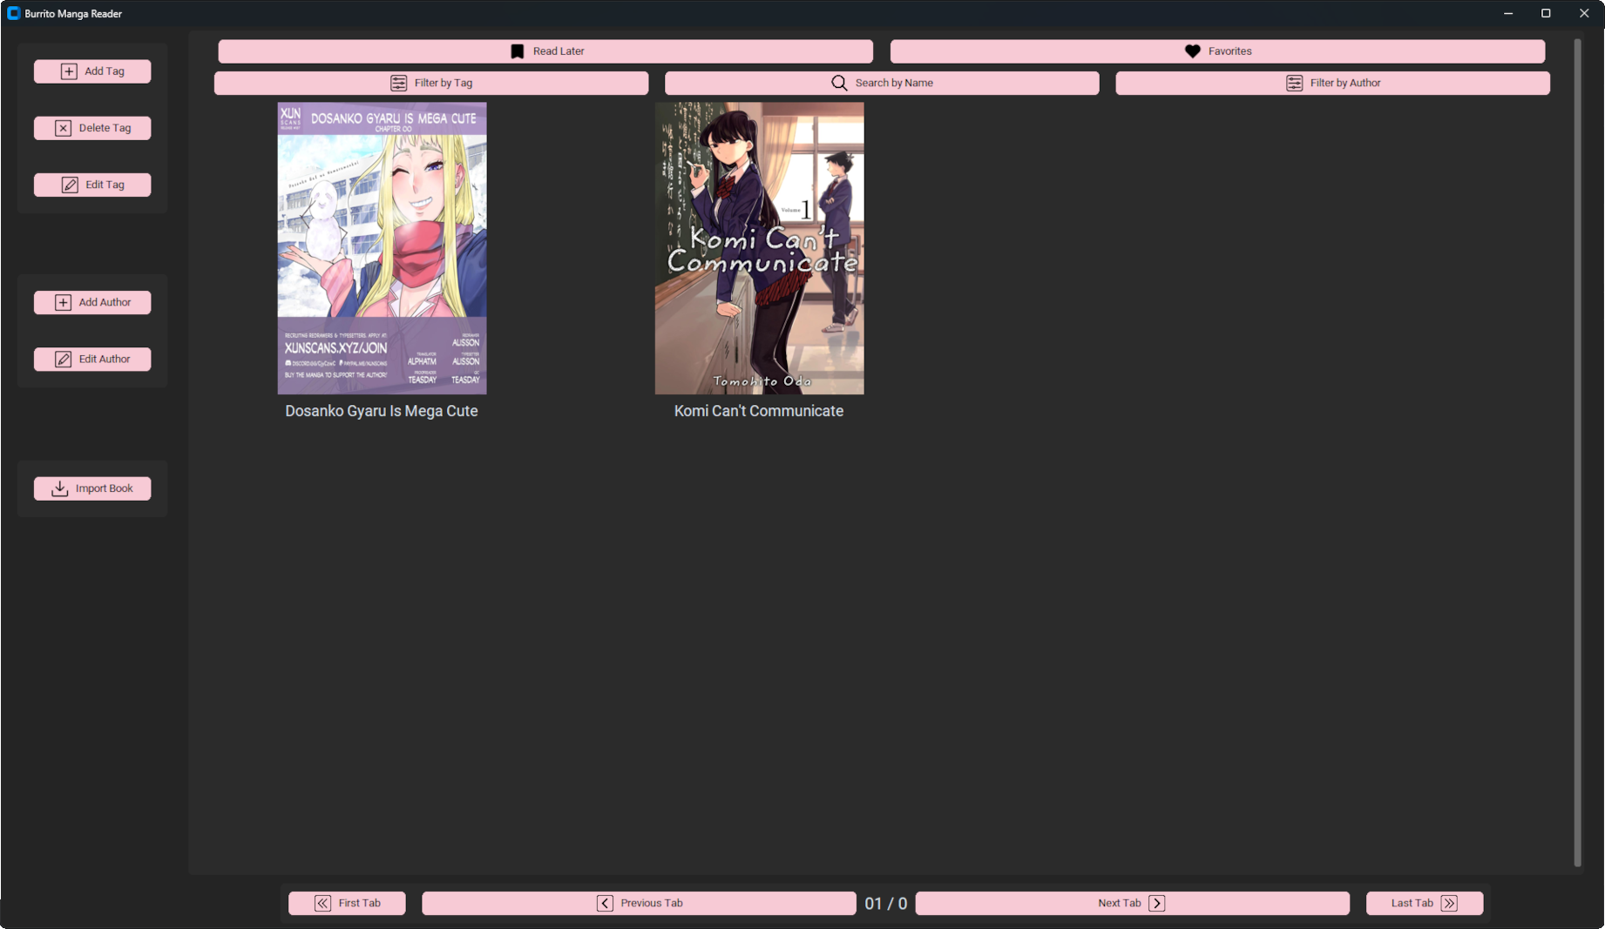Click the filter icon on Filter by Author
Image resolution: width=1605 pixels, height=929 pixels.
[1295, 83]
